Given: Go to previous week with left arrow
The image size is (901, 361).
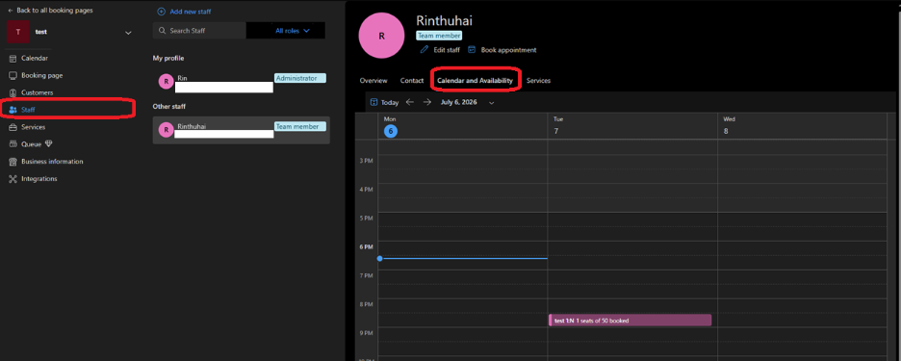Looking at the screenshot, I should coord(410,102).
